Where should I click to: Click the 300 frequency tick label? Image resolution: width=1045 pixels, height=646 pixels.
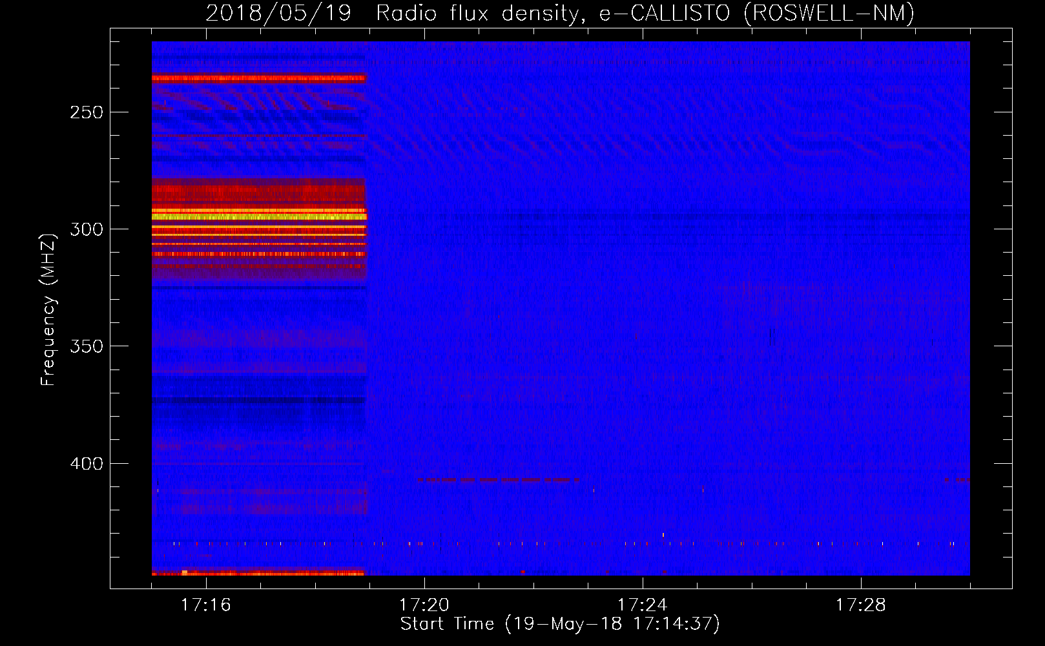pos(87,229)
